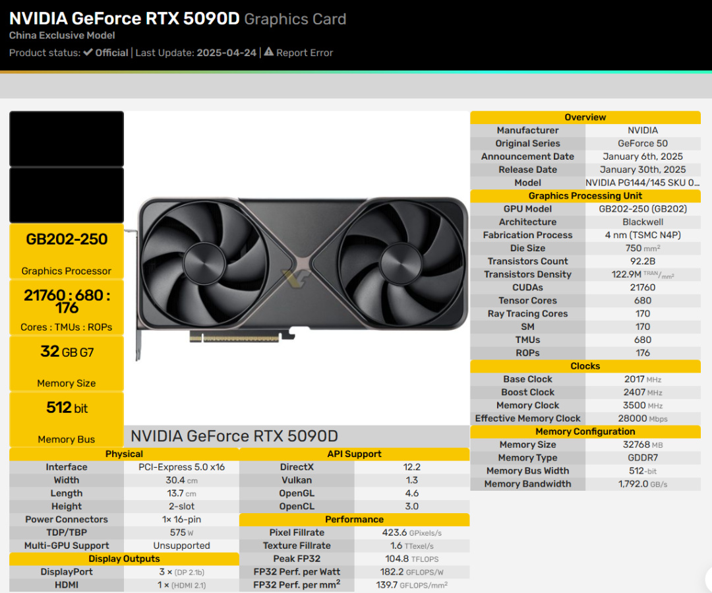Image resolution: width=712 pixels, height=593 pixels.
Task: Click the Original Series value GeForce 50
Action: coord(643,144)
